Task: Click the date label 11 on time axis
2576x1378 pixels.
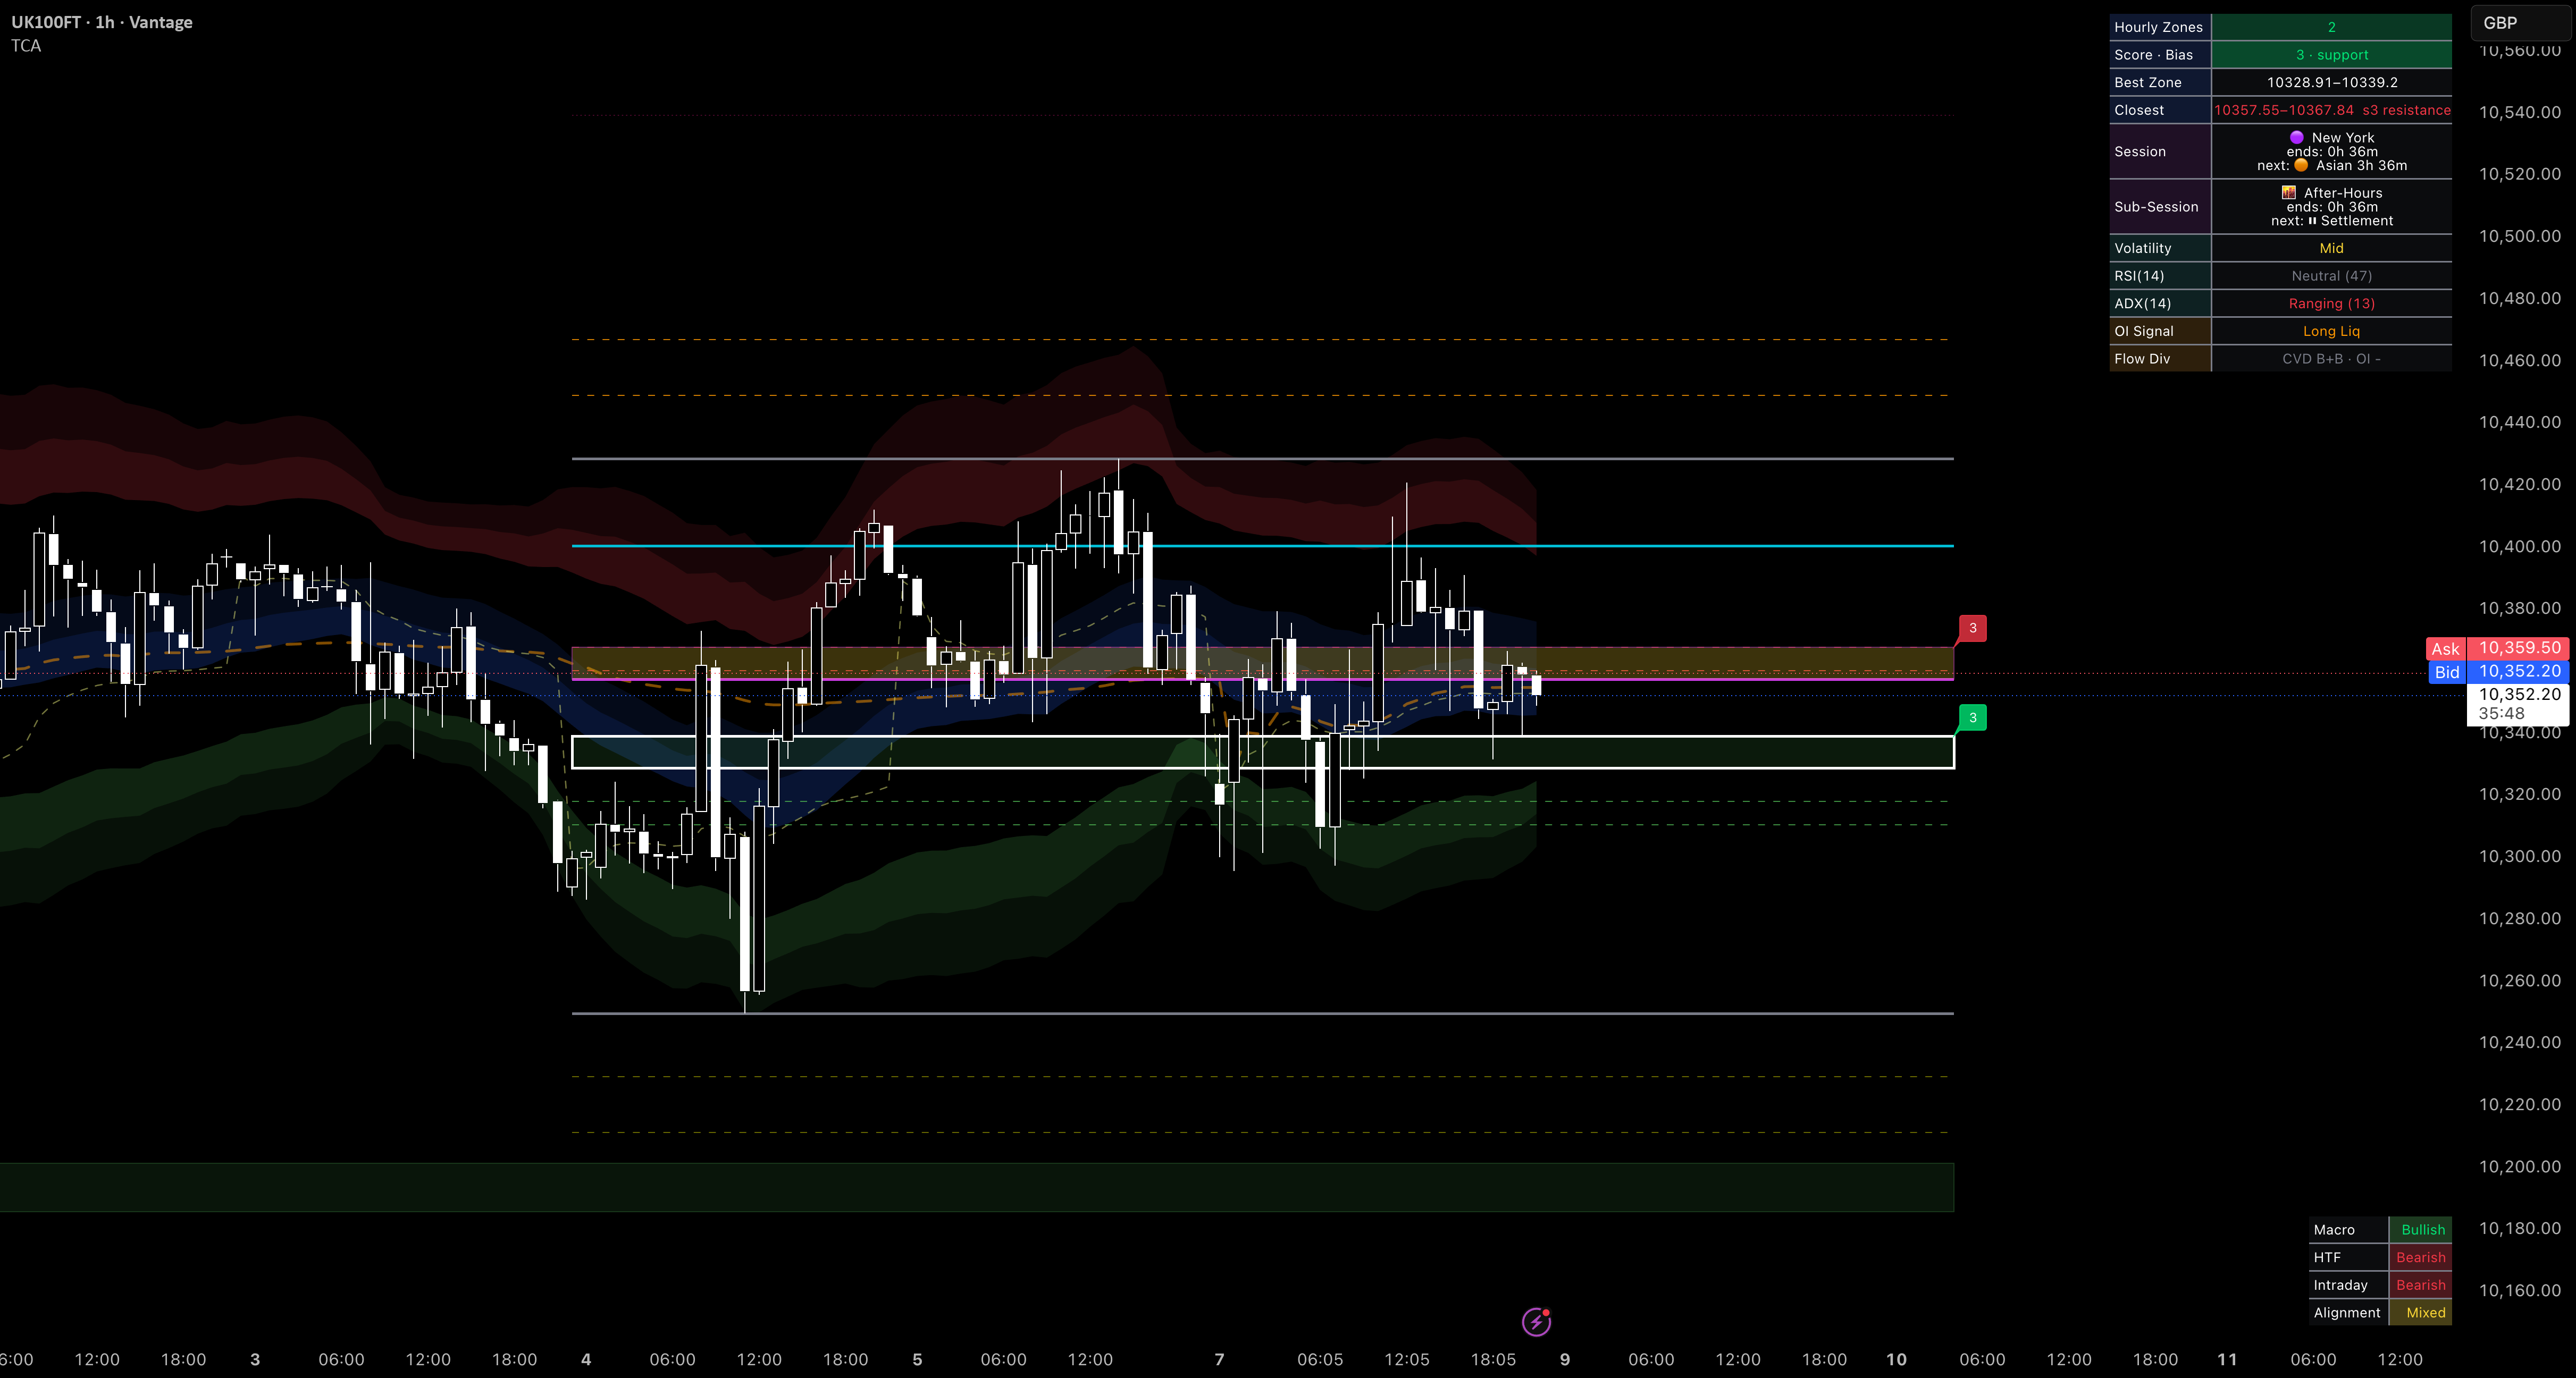Action: click(2227, 1359)
